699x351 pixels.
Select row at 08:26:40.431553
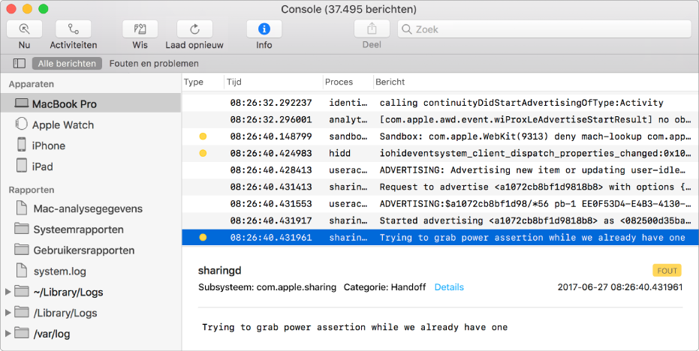pyautogui.click(x=441, y=203)
